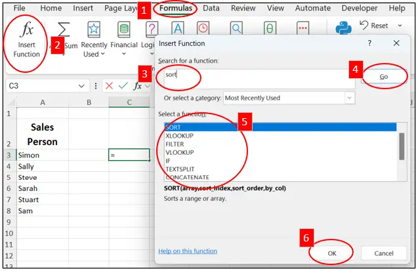Select CONCATENATE in the function list
This screenshot has width=418, height=271.
click(x=280, y=177)
